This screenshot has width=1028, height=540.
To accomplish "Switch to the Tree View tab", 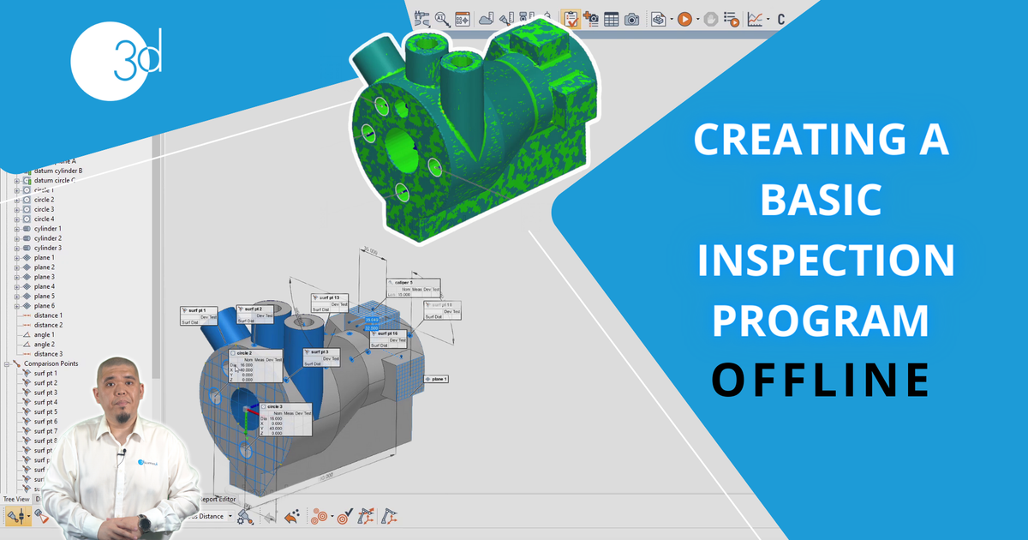I will 16,499.
